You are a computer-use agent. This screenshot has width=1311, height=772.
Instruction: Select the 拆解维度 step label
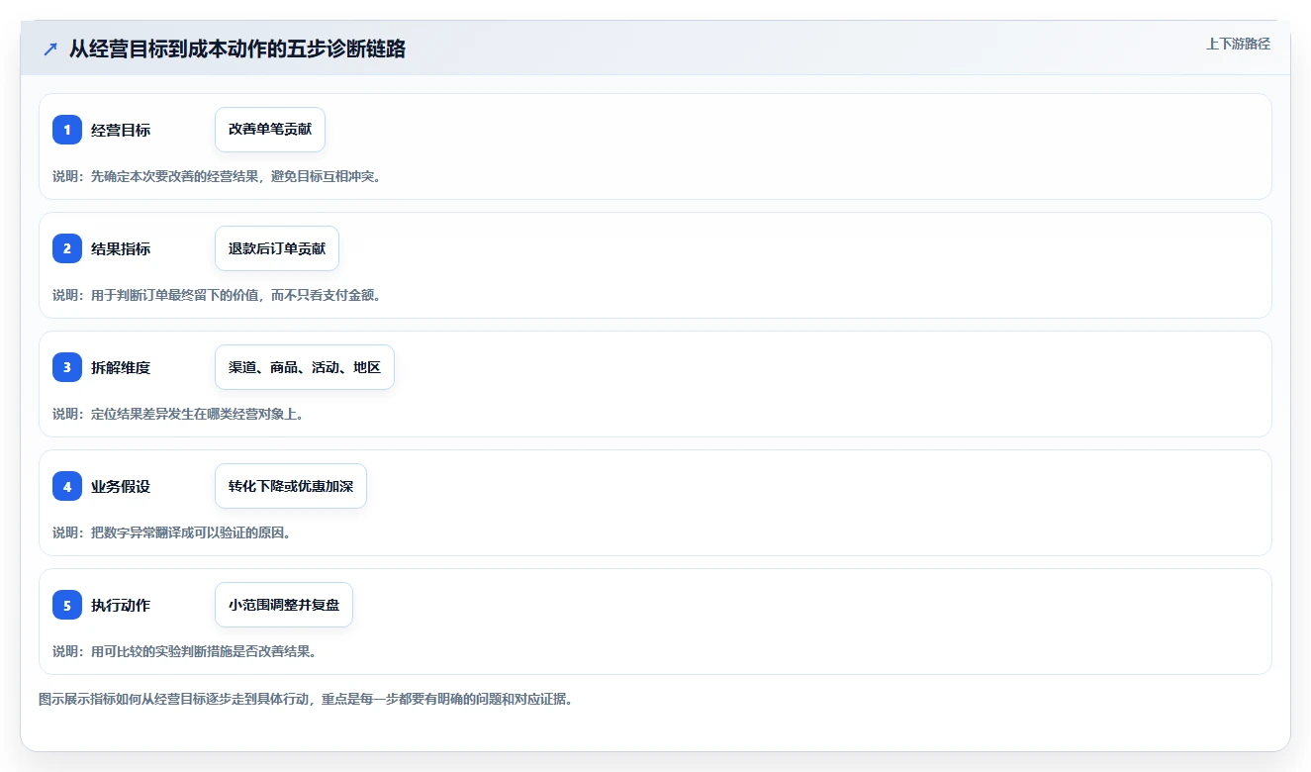pos(121,367)
